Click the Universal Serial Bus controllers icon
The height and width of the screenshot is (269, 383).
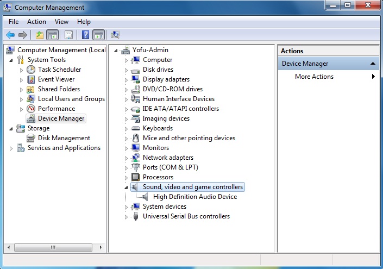point(136,216)
